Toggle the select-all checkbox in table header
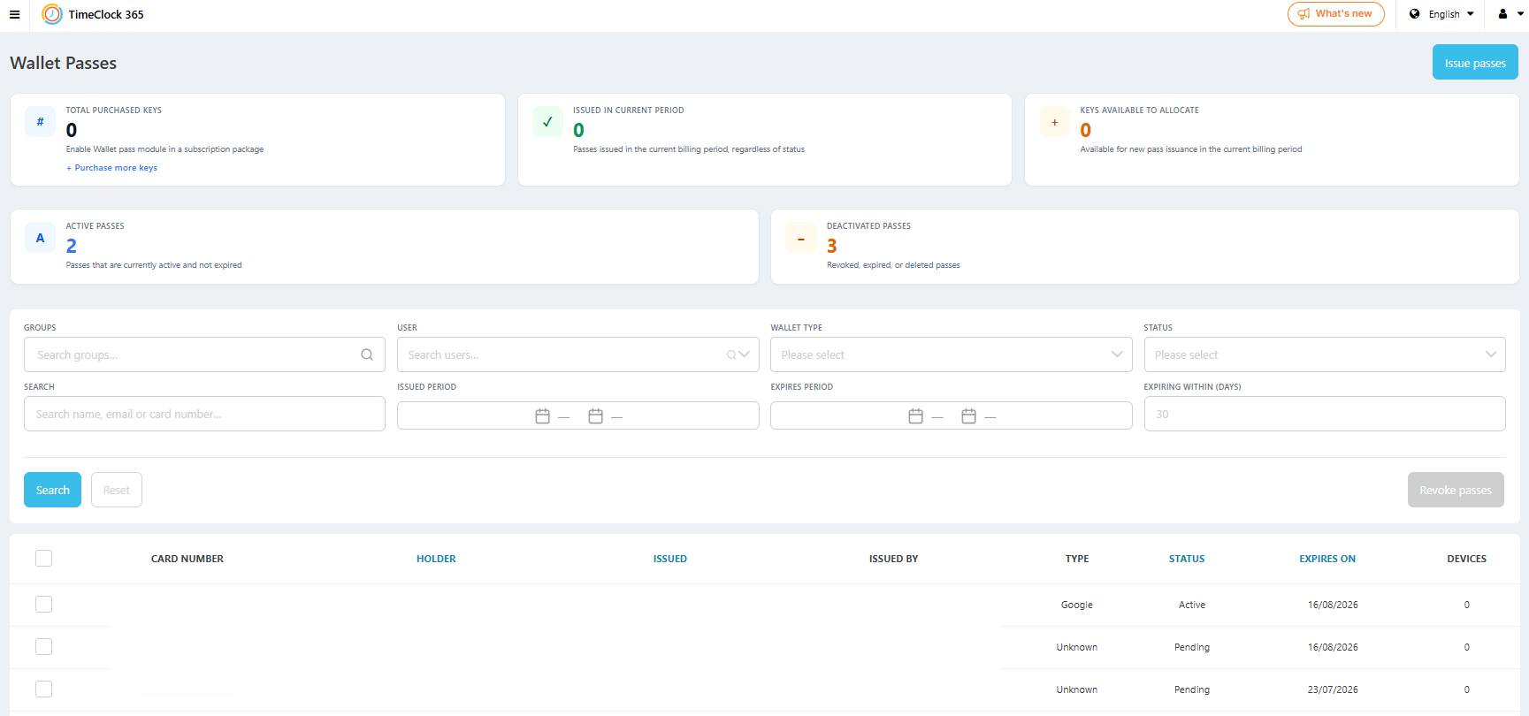The width and height of the screenshot is (1529, 716). coord(43,558)
